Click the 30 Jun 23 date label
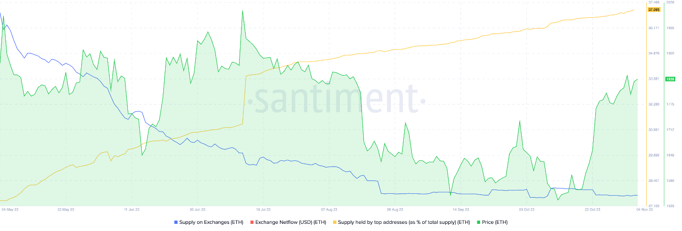Image resolution: width=682 pixels, height=231 pixels. point(197,209)
